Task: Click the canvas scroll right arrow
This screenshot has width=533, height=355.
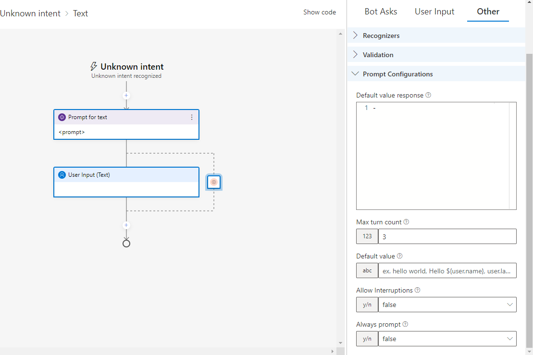Action: 333,351
